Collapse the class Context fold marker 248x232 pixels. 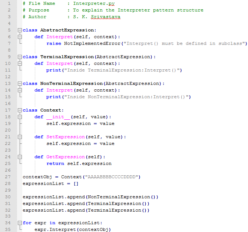[x=20, y=110]
